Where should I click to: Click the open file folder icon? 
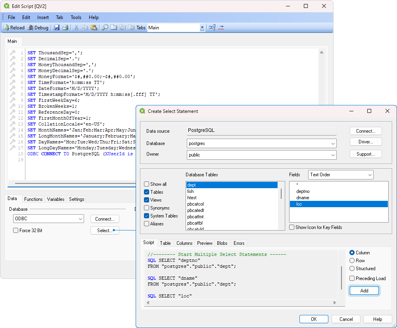pyautogui.click(x=115, y=27)
